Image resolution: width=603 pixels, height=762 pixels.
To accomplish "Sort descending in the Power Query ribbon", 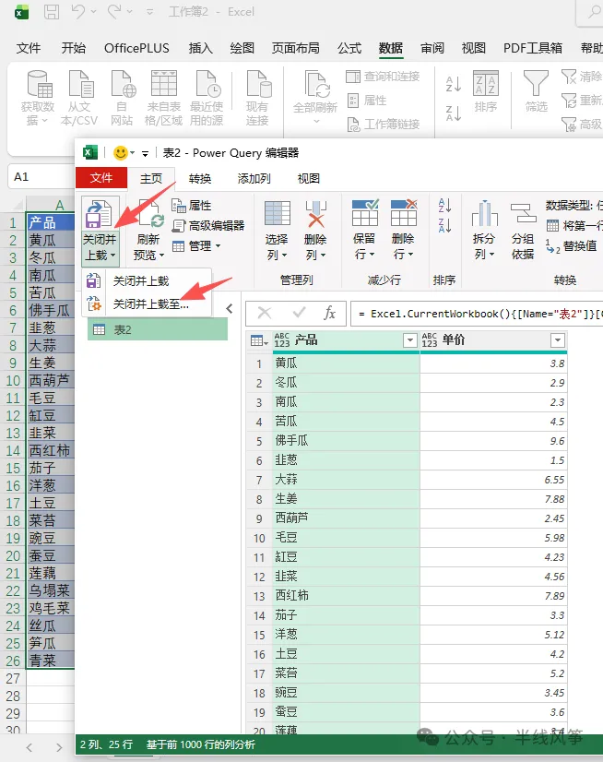I will coord(444,225).
